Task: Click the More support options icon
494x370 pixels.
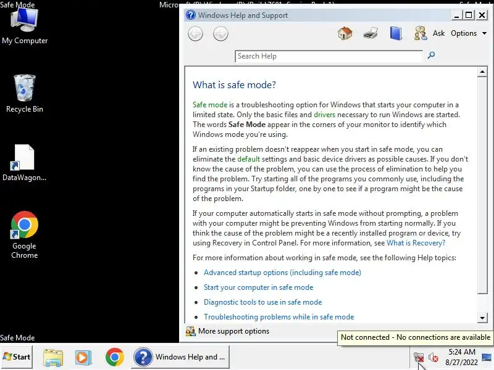Action: 190,331
